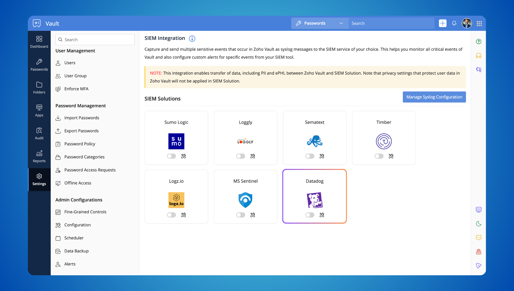Open notifications bell icon
514x291 pixels.
click(454, 23)
